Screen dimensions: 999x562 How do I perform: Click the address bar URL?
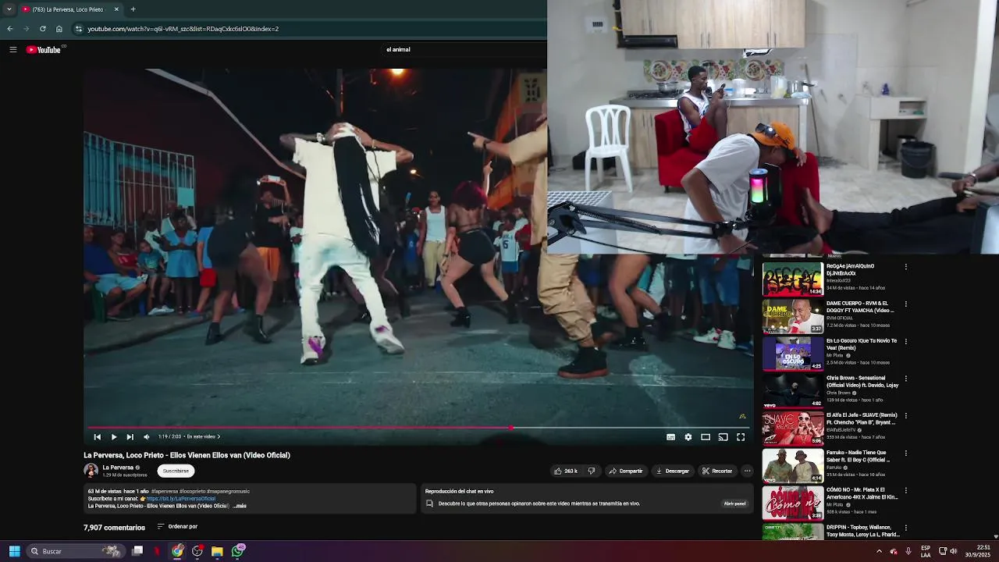(x=183, y=29)
